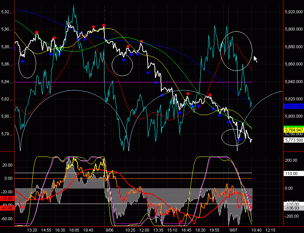Click the 20.00 label on indicator left axis

tap(7, 165)
